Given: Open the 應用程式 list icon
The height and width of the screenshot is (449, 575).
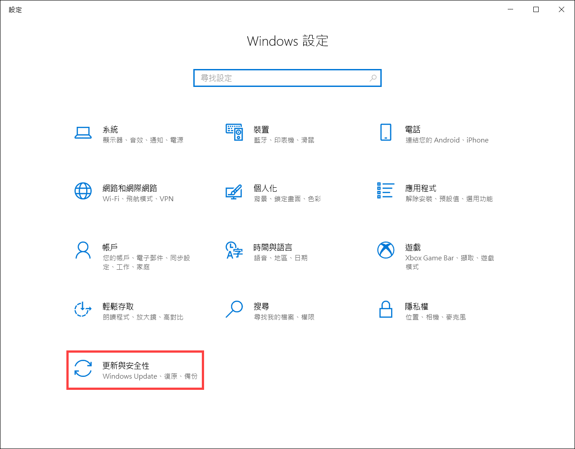Looking at the screenshot, I should 385,190.
